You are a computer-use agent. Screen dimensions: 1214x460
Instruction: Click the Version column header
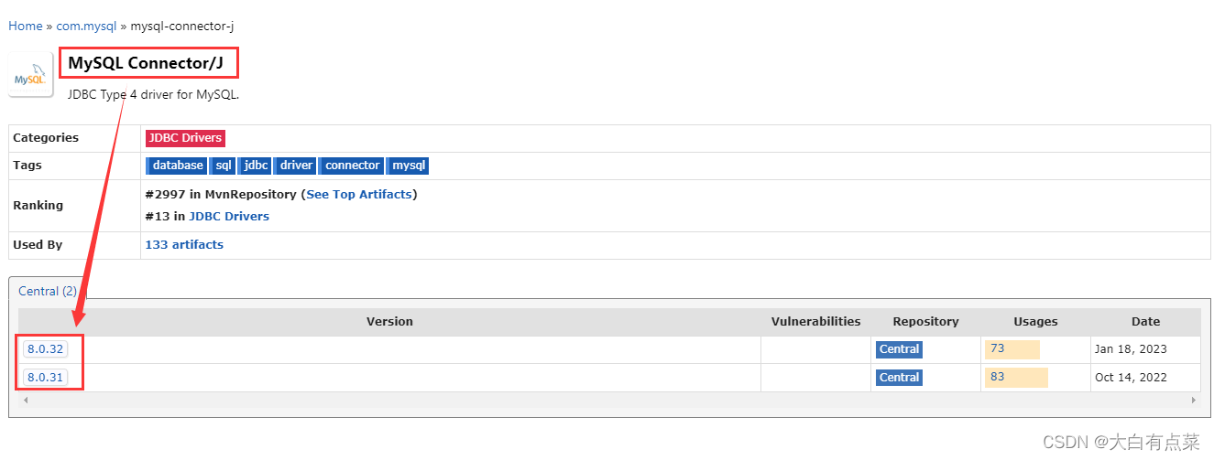tap(389, 322)
